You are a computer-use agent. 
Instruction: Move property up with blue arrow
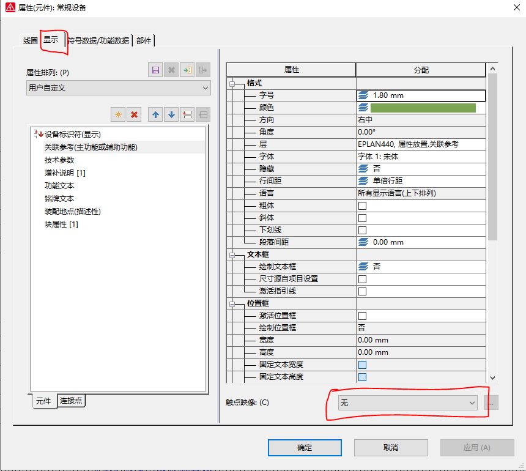click(155, 114)
